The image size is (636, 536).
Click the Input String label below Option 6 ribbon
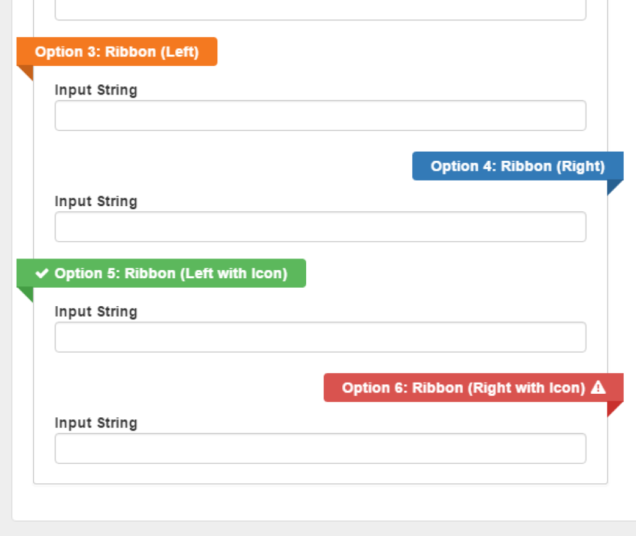(x=96, y=423)
